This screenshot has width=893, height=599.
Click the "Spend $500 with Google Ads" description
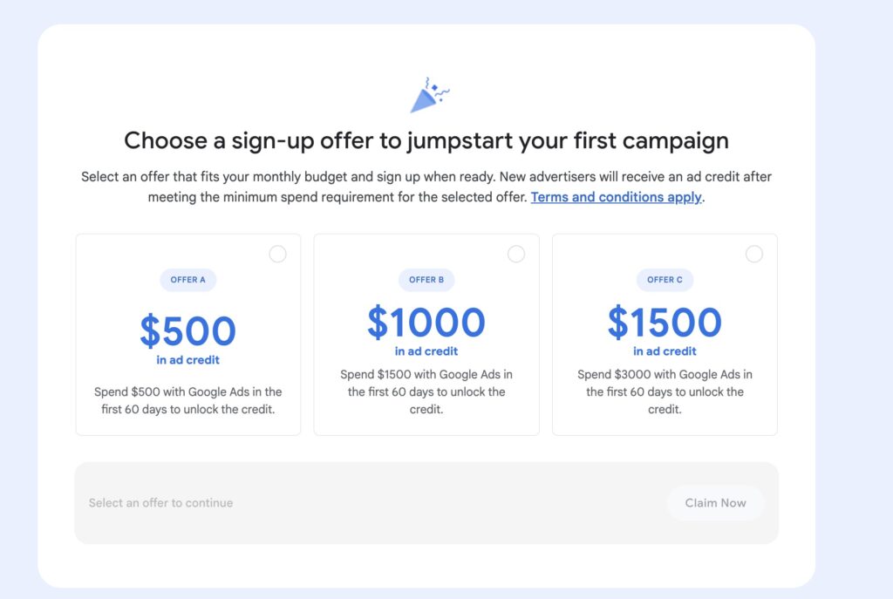pyautogui.click(x=188, y=400)
